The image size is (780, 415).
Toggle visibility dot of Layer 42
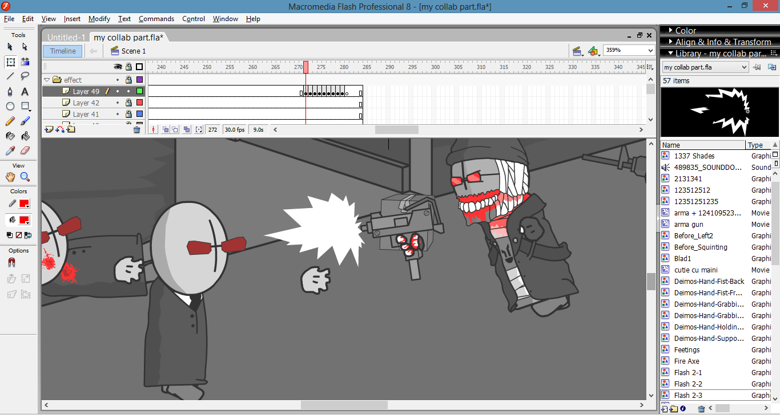(118, 103)
